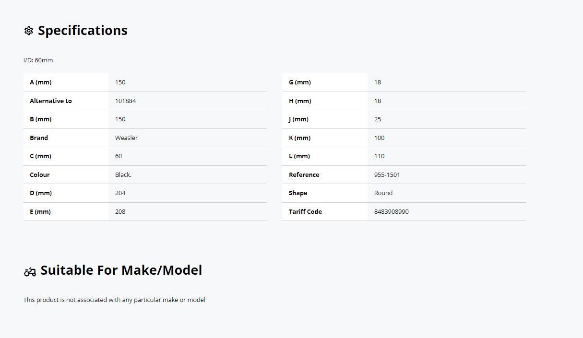
Task: Click the Tariff Code value 8483908990
Action: [x=392, y=212]
